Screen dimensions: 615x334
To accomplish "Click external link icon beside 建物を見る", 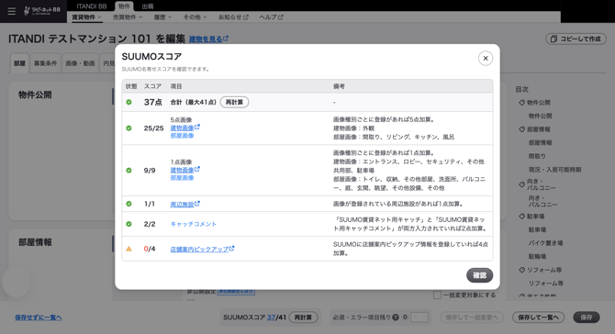I will (226, 39).
